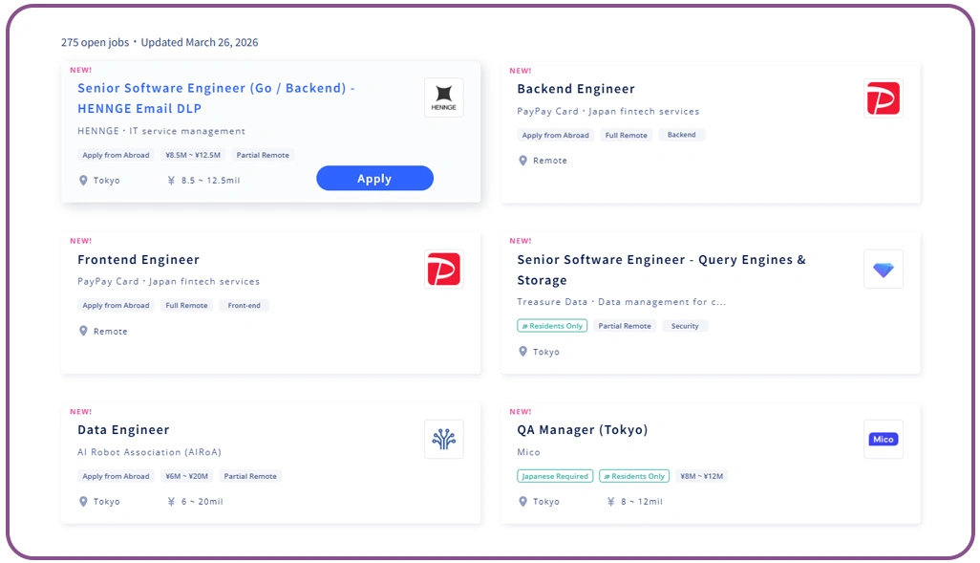The image size is (980, 563).
Task: Open the Data Engineer job listing
Action: pyautogui.click(x=123, y=430)
